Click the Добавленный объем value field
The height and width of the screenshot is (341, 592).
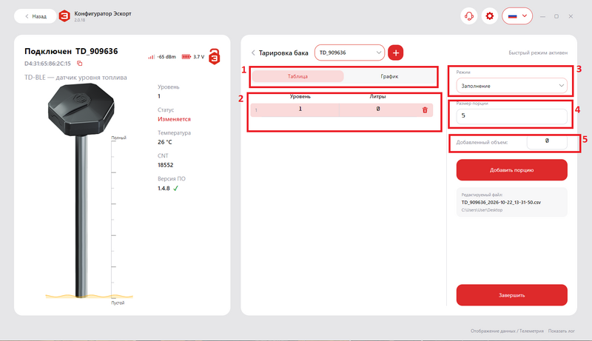click(x=547, y=142)
